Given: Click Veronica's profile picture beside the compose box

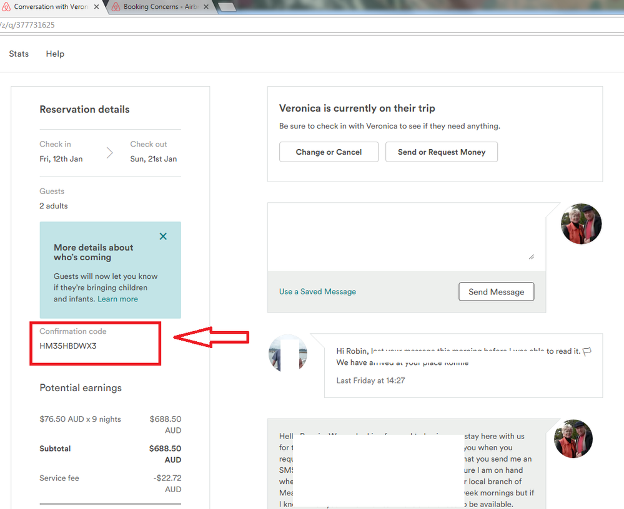Looking at the screenshot, I should 581,223.
